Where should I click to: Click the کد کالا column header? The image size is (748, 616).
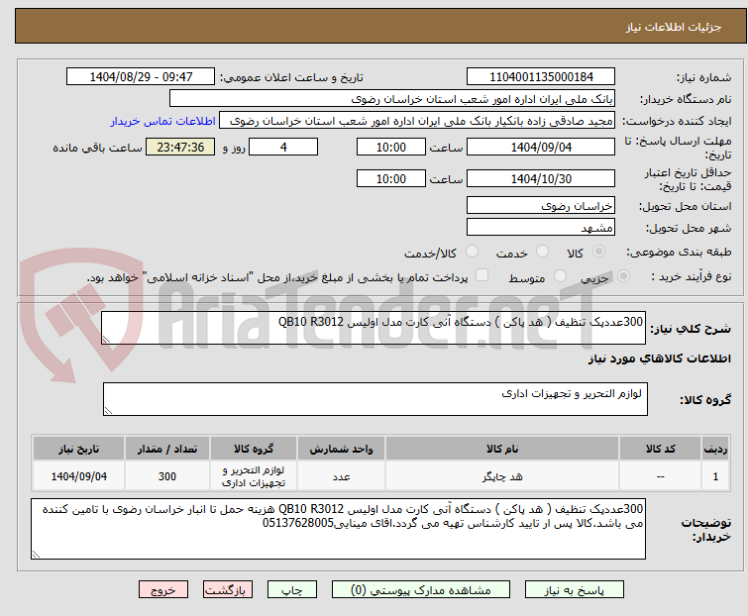660,449
